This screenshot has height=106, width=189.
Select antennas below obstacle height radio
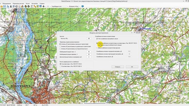point(60,44)
